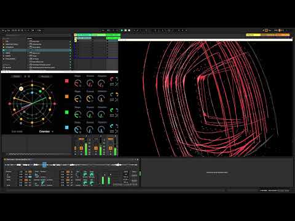The height and width of the screenshot is (221, 295).
Task: Click the pink node on the circle's left edge
Action: coord(10,104)
